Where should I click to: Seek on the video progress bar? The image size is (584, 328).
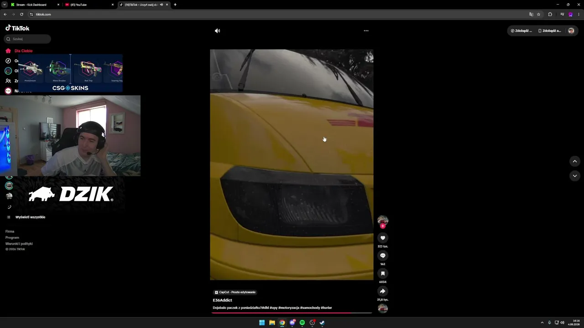pyautogui.click(x=292, y=313)
